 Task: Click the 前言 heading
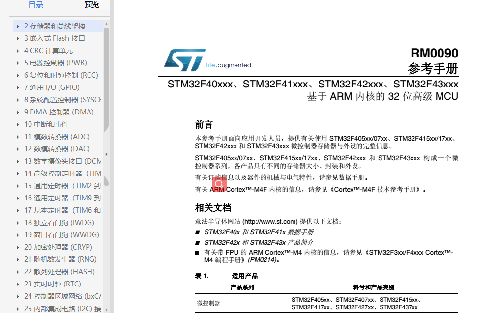click(204, 125)
